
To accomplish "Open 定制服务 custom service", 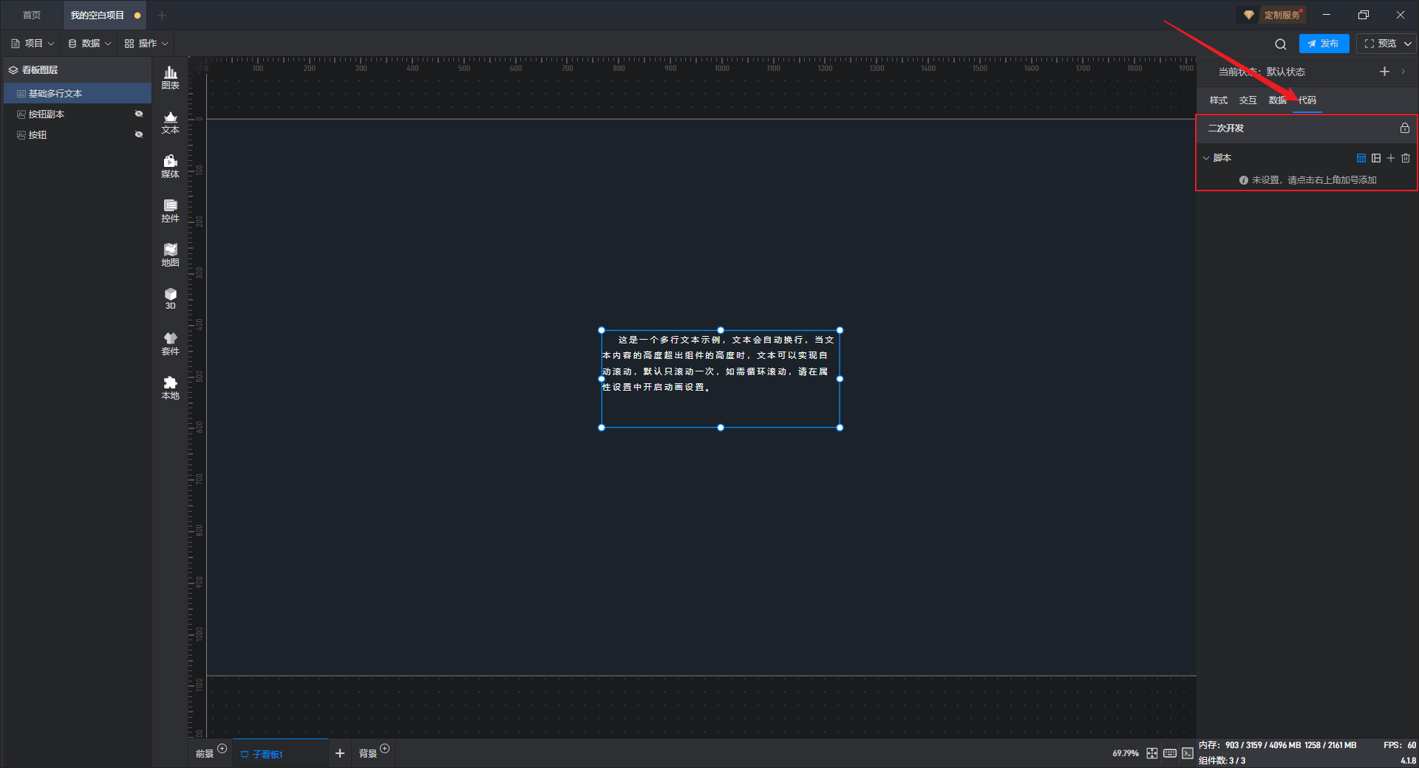I will pyautogui.click(x=1271, y=15).
